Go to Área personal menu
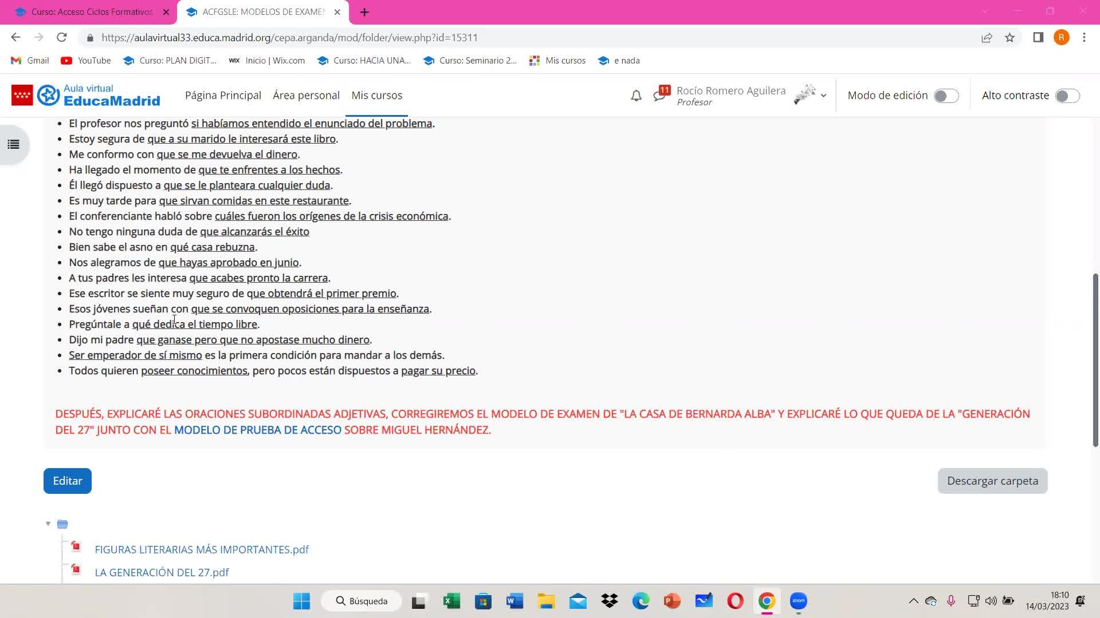The width and height of the screenshot is (1100, 618). [x=306, y=96]
